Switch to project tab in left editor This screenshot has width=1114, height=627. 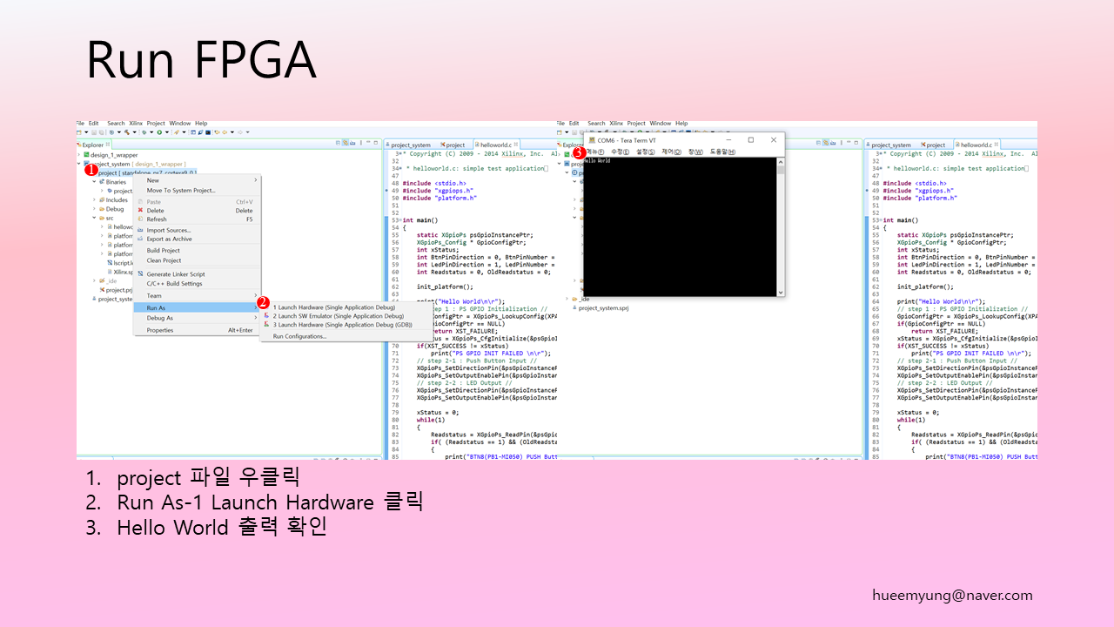[x=453, y=145]
